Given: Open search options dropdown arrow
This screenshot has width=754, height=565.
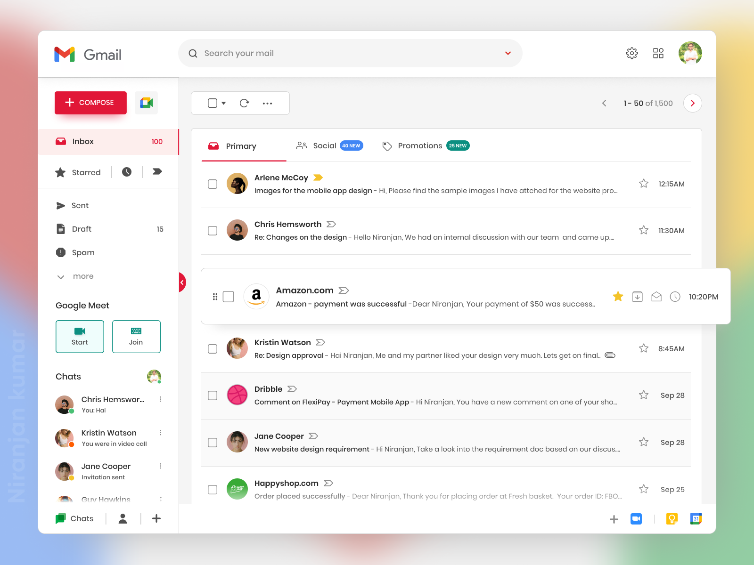Looking at the screenshot, I should (x=508, y=53).
